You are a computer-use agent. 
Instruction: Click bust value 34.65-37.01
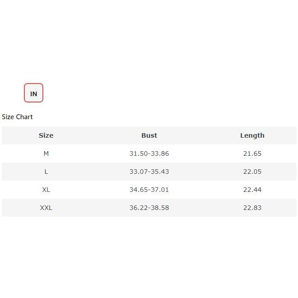pos(149,190)
